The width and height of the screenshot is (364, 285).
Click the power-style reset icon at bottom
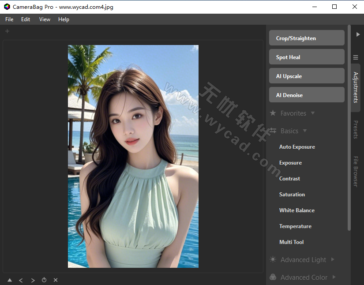44,280
